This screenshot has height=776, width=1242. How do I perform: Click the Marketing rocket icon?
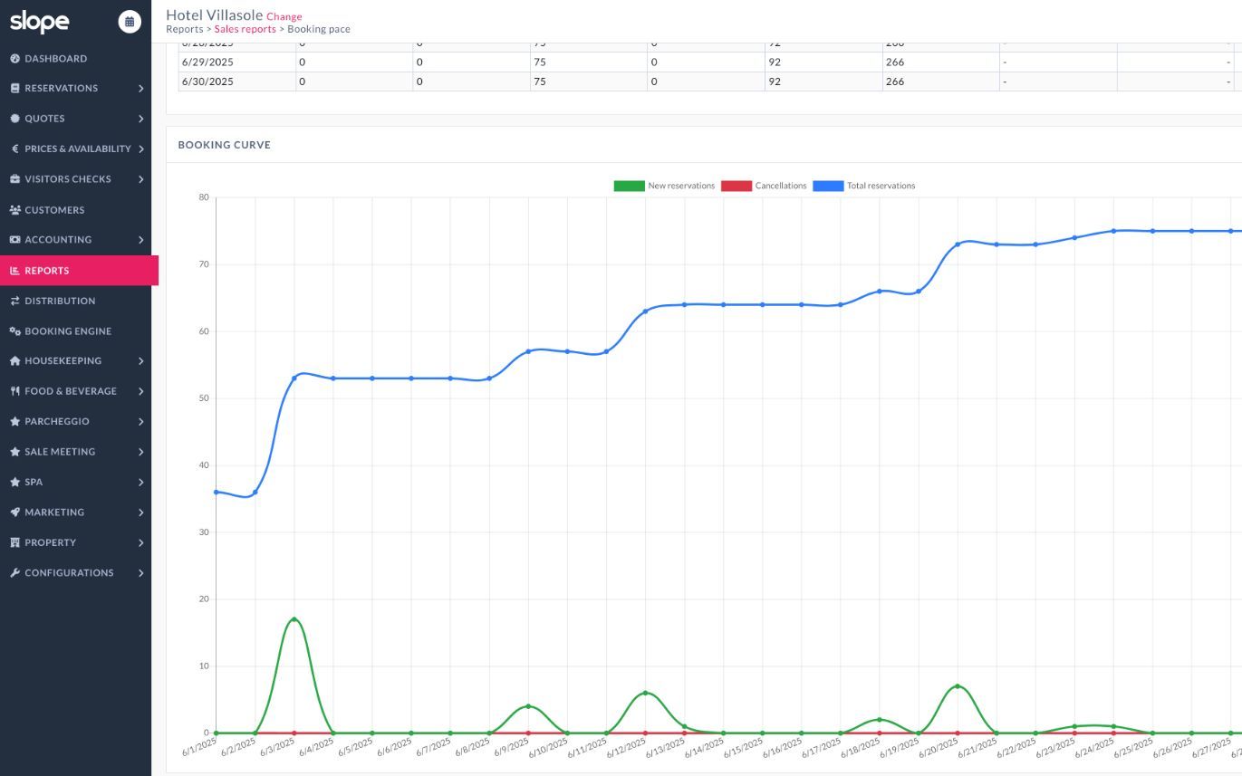point(14,513)
